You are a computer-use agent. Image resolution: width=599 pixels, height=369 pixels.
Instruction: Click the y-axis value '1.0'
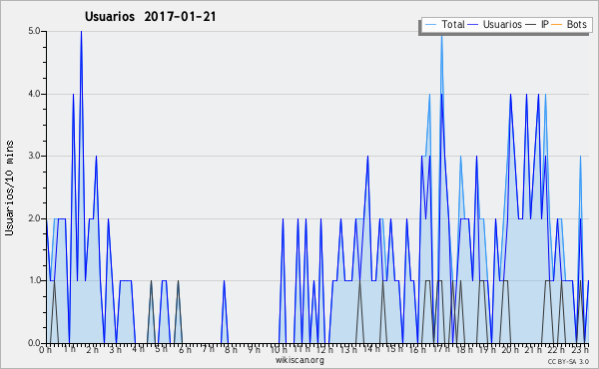(34, 280)
